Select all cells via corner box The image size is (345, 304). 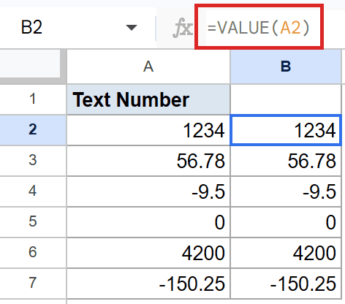click(x=30, y=64)
